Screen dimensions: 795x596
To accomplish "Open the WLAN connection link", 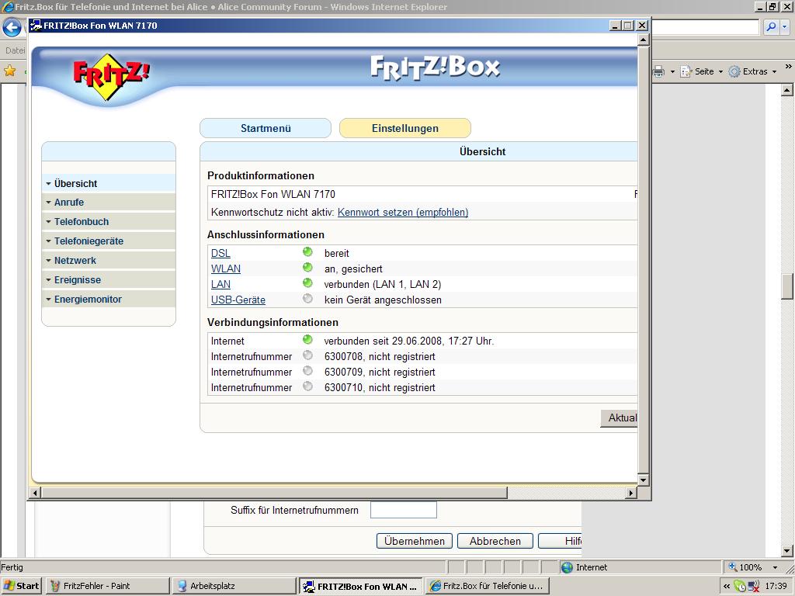I will coord(225,269).
